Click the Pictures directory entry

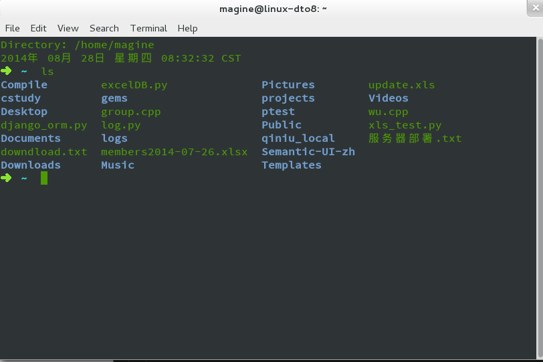click(288, 85)
